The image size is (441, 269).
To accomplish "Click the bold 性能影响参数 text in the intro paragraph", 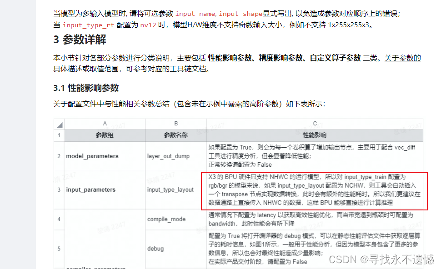I will click(230, 58).
